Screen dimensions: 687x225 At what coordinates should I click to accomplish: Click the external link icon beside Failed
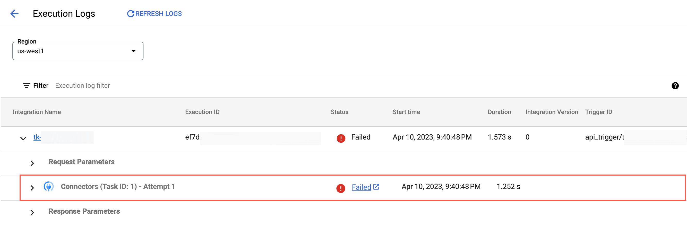pyautogui.click(x=376, y=187)
